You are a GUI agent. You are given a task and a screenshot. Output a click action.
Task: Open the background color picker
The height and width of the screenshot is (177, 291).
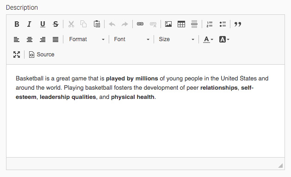point(224,39)
